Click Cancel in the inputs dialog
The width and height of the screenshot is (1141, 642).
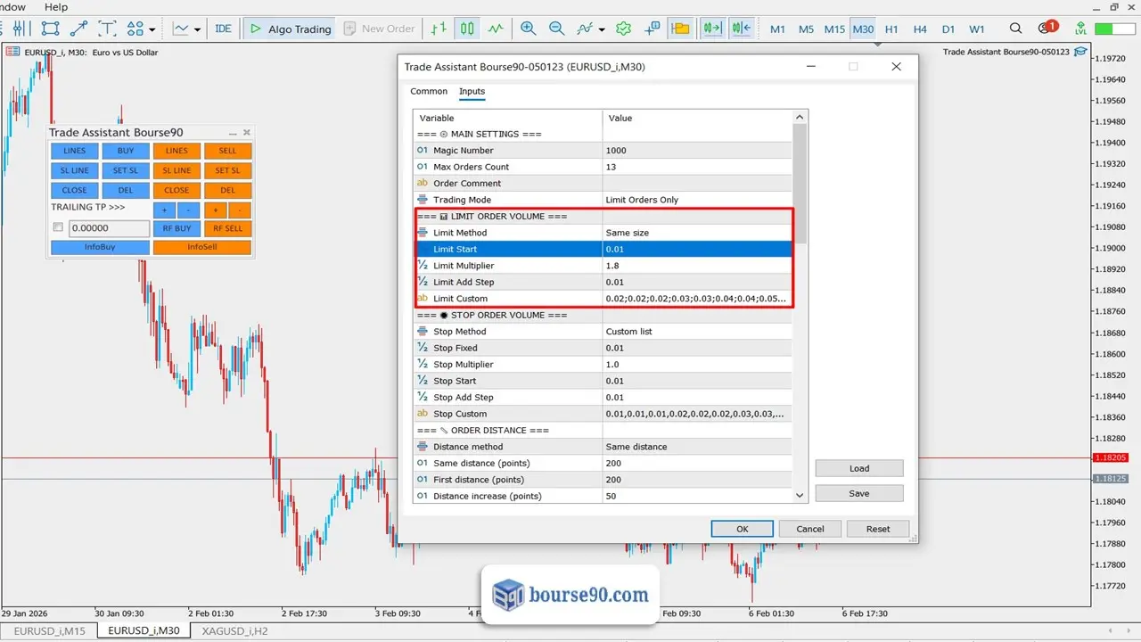pos(810,529)
